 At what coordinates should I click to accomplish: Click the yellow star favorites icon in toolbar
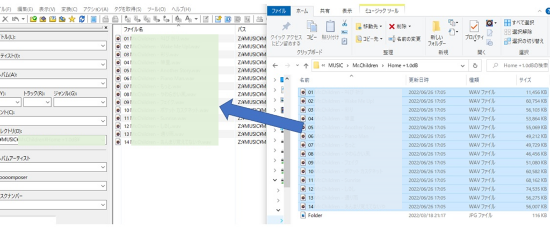pyautogui.click(x=72, y=19)
